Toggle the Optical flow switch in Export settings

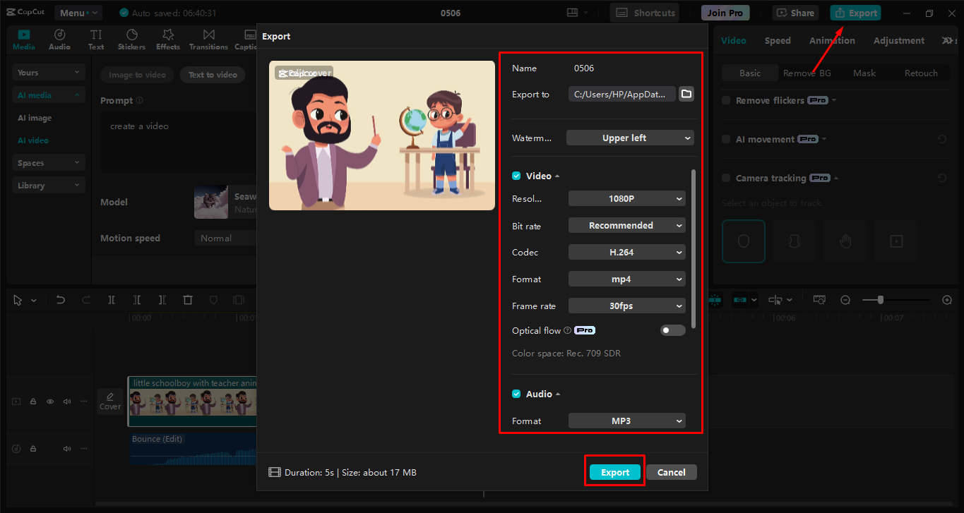(672, 330)
